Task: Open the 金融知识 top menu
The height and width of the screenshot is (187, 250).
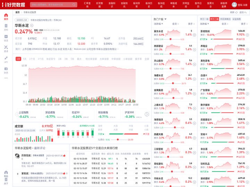Action: (112, 5)
